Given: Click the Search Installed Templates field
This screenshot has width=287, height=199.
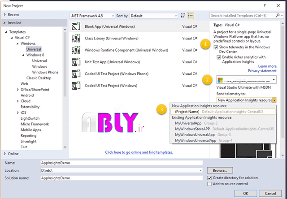Looking at the screenshot, I should pos(243,16).
